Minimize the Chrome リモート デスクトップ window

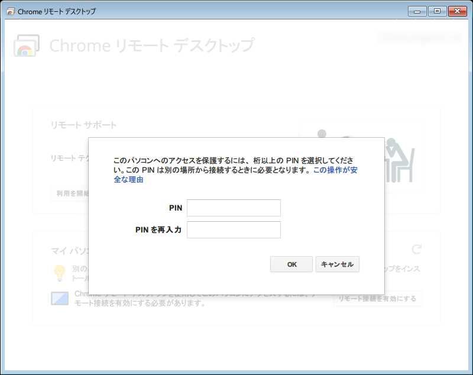417,11
